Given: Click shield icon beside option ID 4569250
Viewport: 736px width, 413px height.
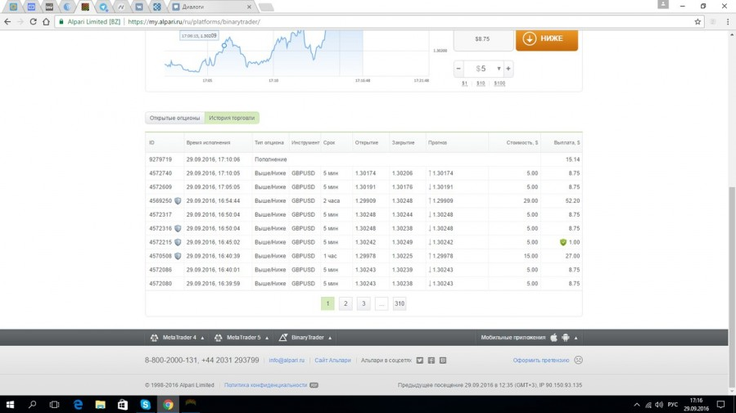Looking at the screenshot, I should point(178,200).
